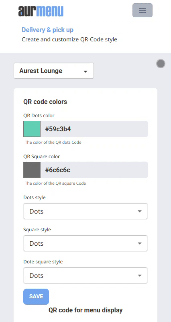171x322 pixels.
Task: Click the aurmenu logo
Action: coord(41,11)
